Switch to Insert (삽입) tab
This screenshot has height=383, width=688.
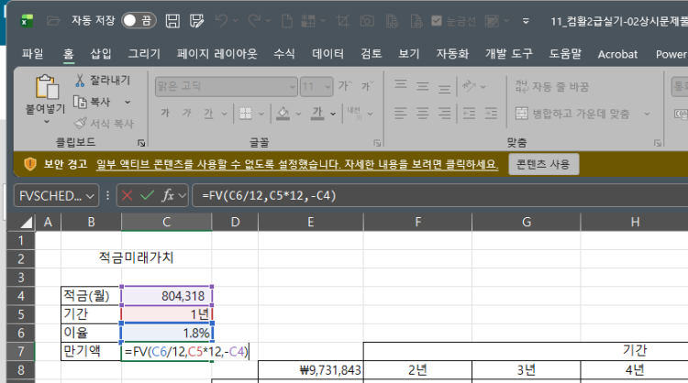click(x=101, y=54)
